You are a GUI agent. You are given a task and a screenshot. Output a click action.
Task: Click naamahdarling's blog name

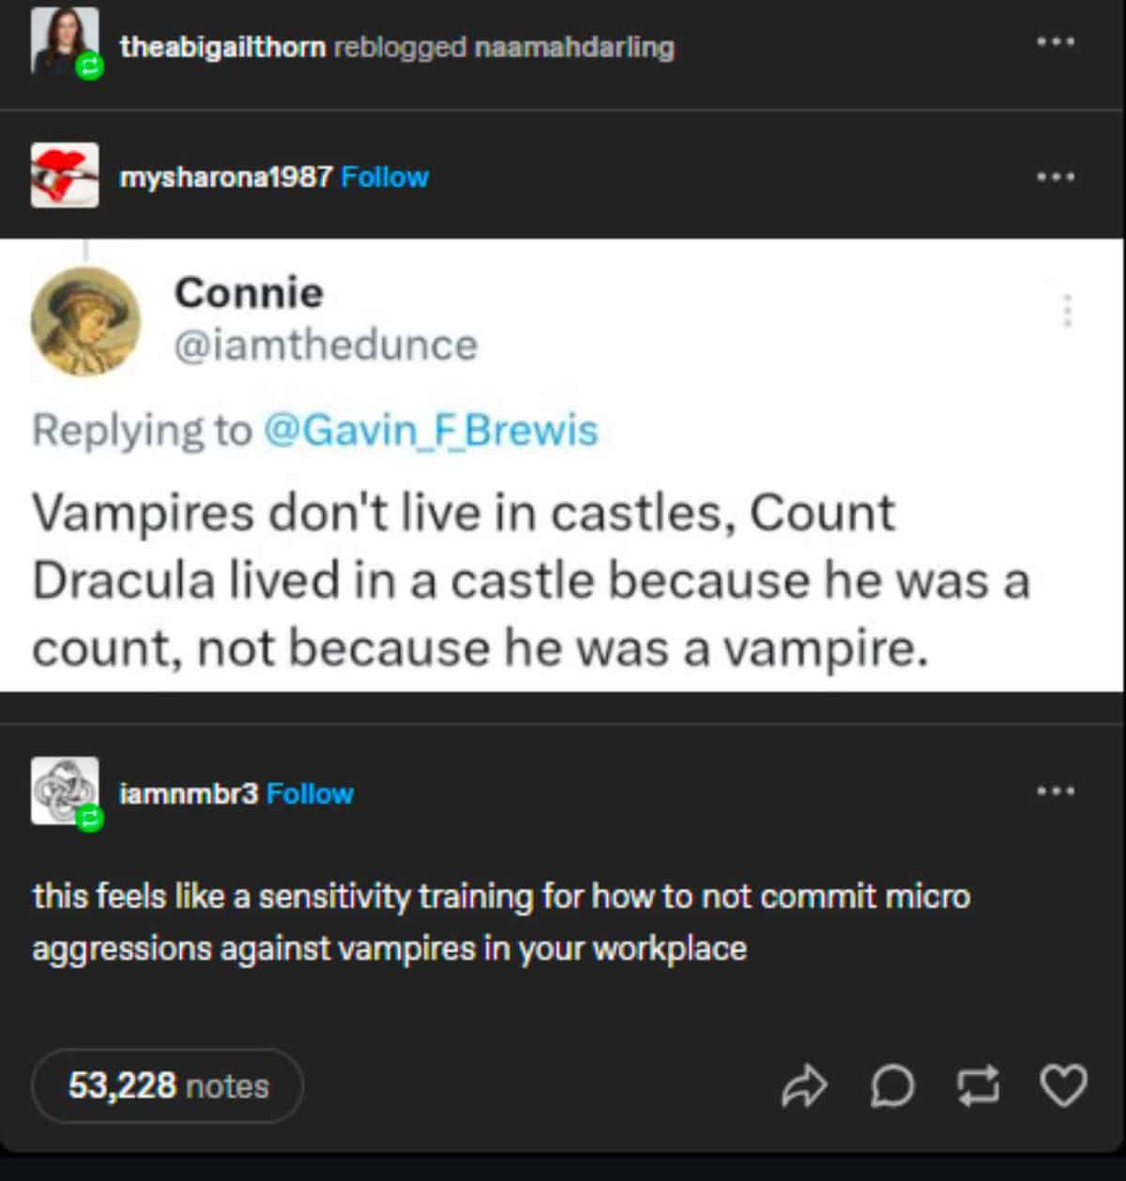coord(573,47)
